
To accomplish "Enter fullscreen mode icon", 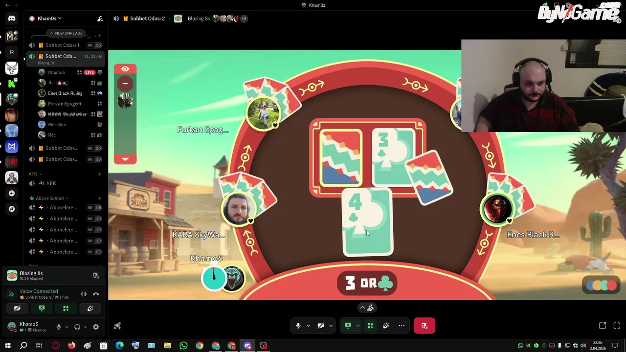I will pyautogui.click(x=617, y=326).
